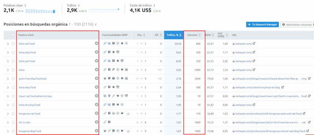
Task: Add 'koha pet food' keyword via plus icon
Action: coord(97,61)
